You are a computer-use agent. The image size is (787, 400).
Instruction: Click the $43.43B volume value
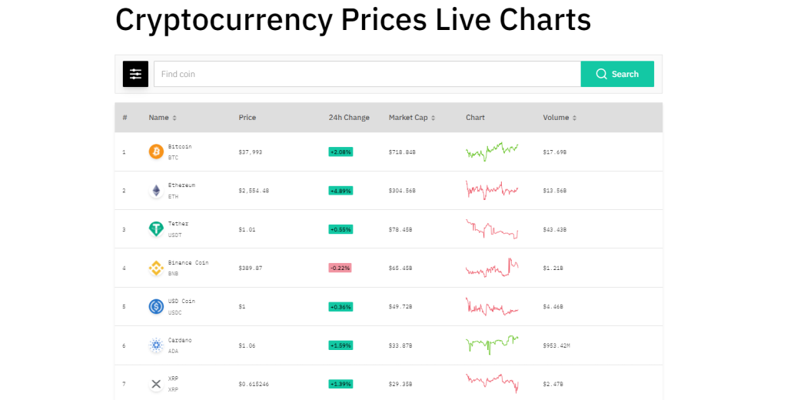pyautogui.click(x=555, y=229)
